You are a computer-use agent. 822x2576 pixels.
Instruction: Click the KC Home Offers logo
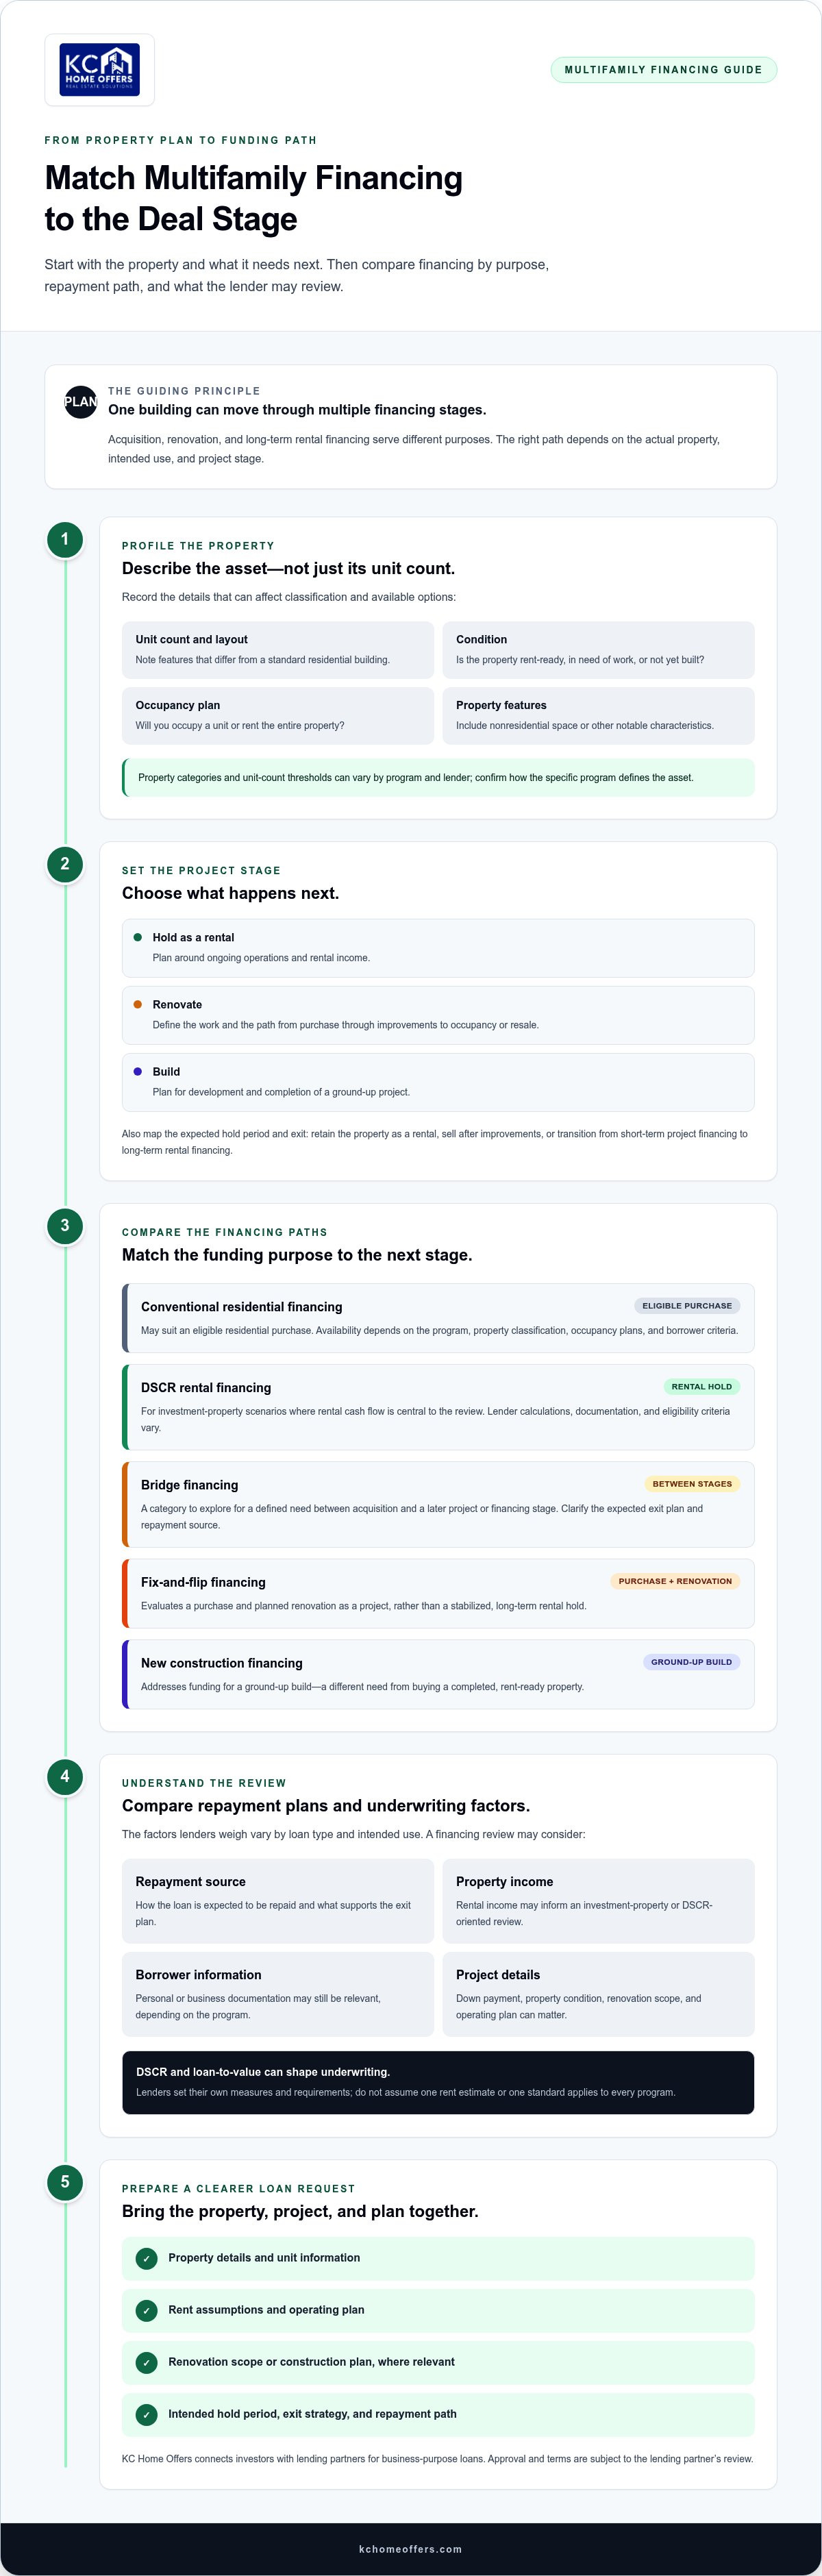(99, 70)
